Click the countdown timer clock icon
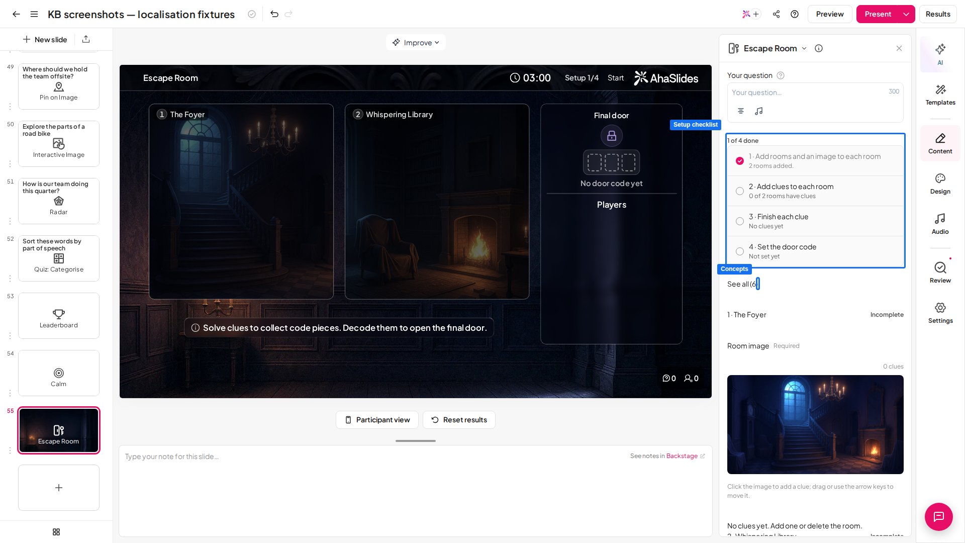 click(x=515, y=78)
